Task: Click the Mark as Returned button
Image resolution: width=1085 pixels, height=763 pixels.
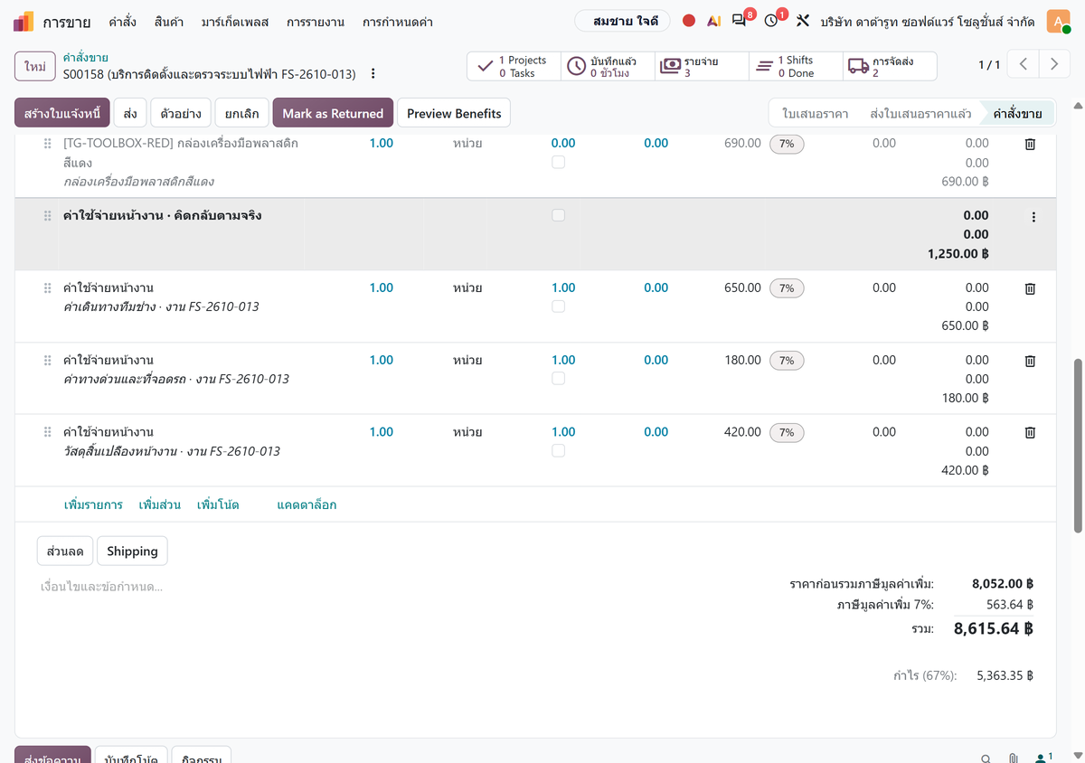Action: (x=333, y=113)
